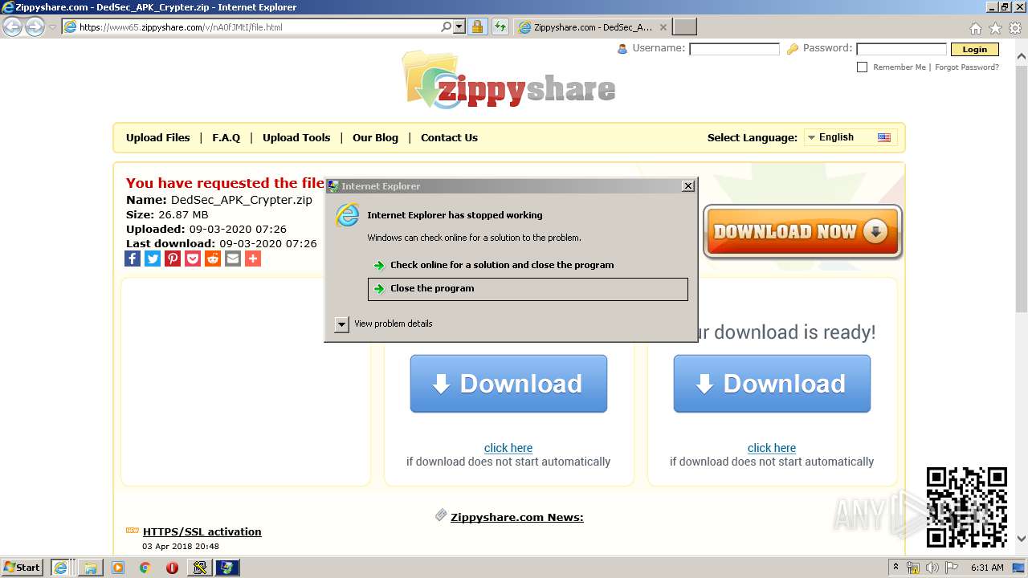This screenshot has height=578, width=1028.
Task: Open the Action Center flag icon
Action: pos(952,568)
